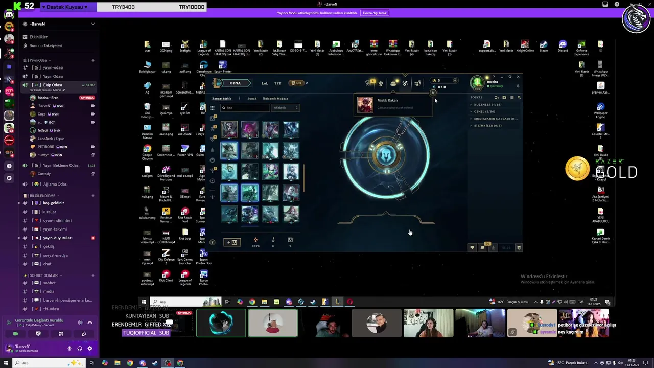The image size is (654, 368).
Task: Open the Zanaatkârlık tab
Action: (x=222, y=98)
